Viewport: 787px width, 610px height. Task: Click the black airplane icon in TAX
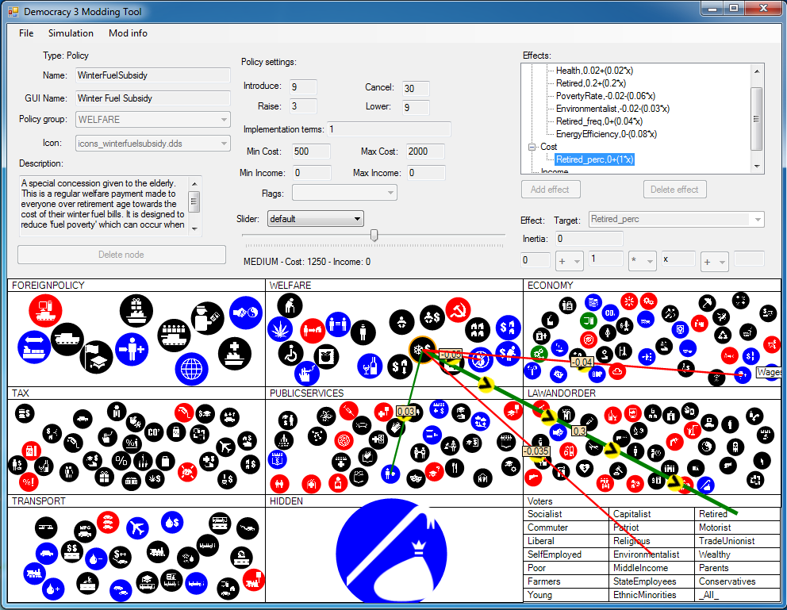[226, 447]
